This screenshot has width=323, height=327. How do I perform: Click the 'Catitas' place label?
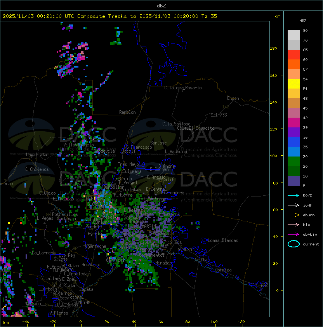pos(201,260)
